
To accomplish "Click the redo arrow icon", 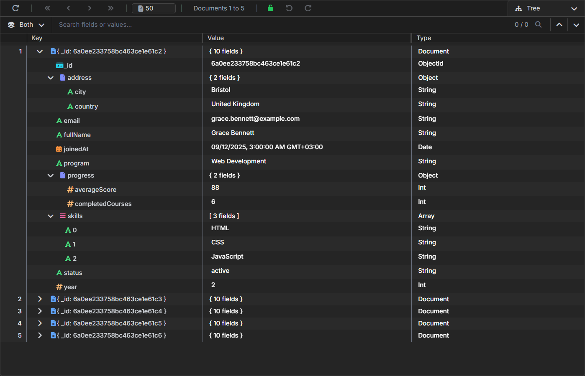I will (308, 8).
